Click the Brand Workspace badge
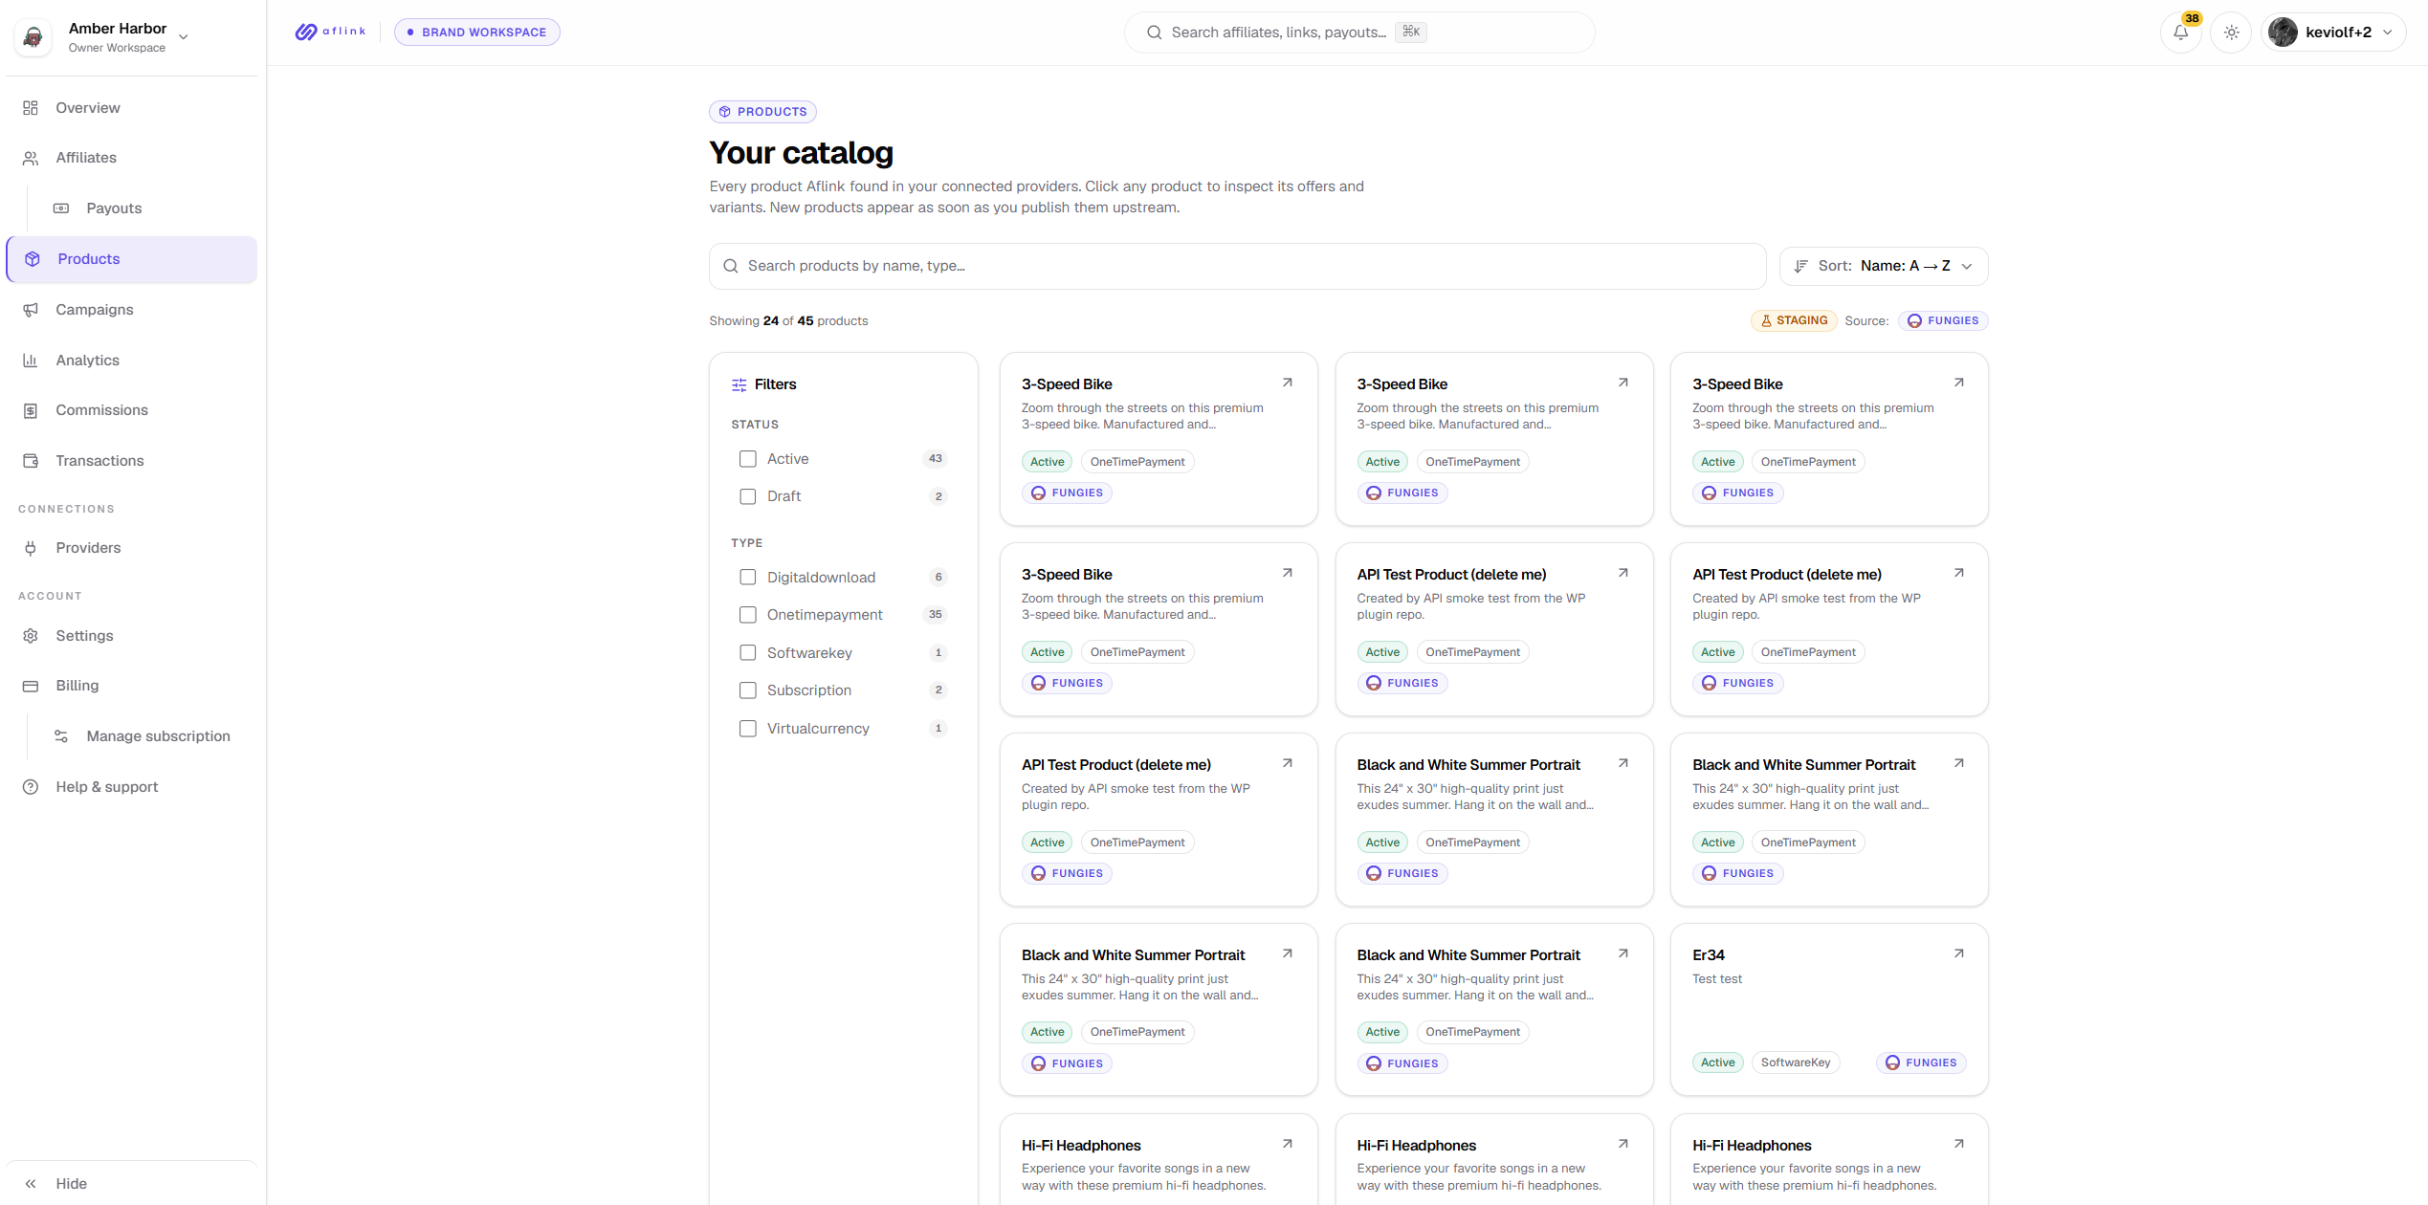Viewport: 2428px width, 1205px height. point(476,33)
